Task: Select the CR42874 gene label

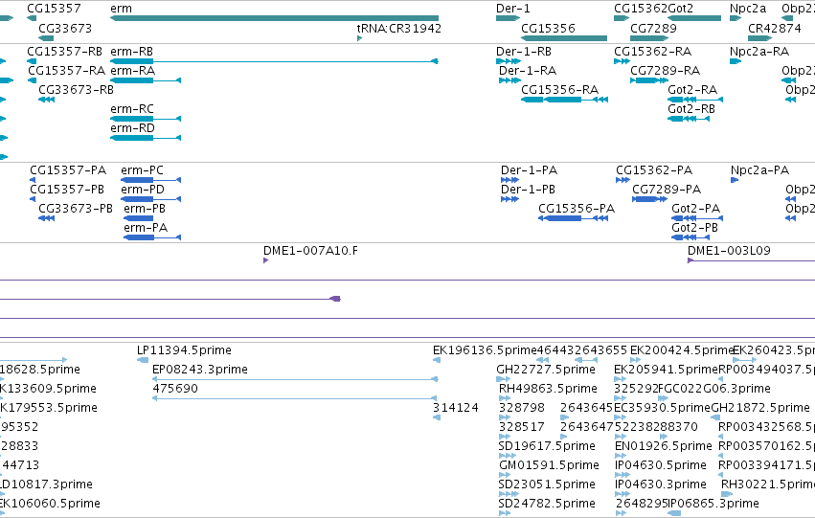Action: coord(775,28)
